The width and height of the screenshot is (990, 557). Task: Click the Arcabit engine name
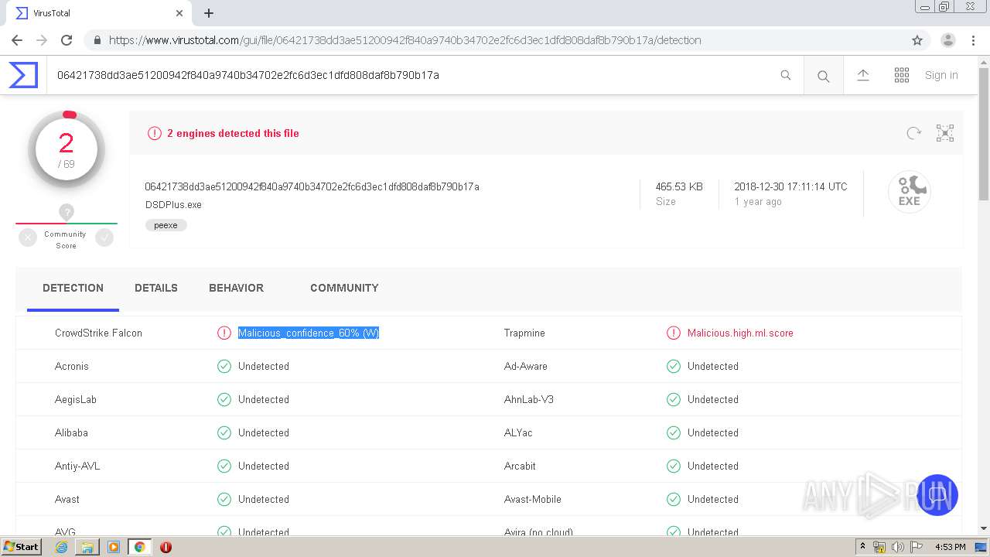pyautogui.click(x=521, y=466)
